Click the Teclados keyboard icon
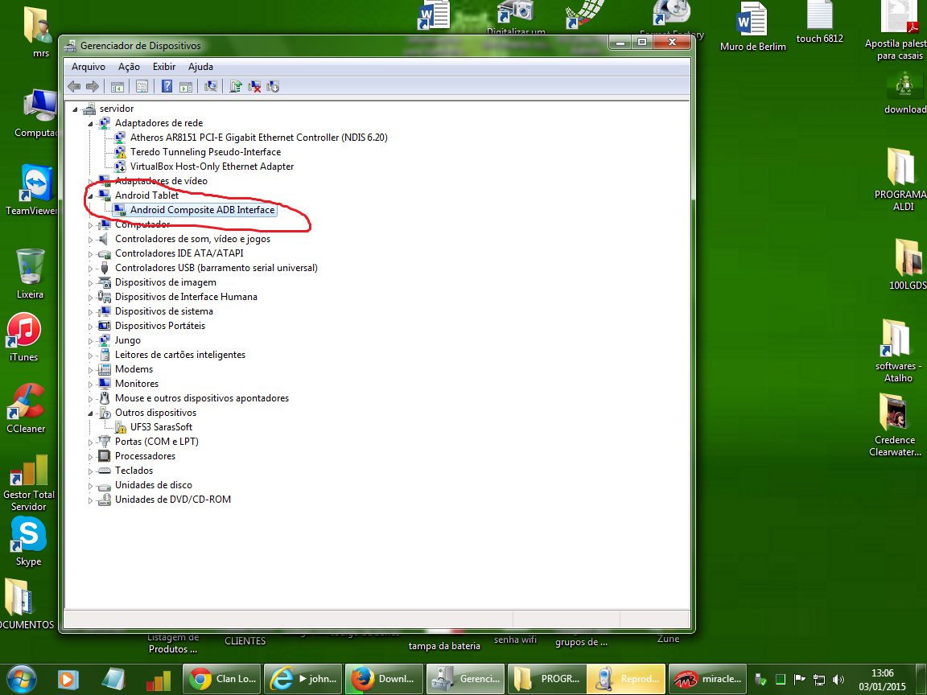927x695 pixels. 105,471
